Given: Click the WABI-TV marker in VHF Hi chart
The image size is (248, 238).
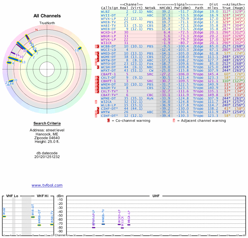Looking at the screenshot, I should [52, 224].
